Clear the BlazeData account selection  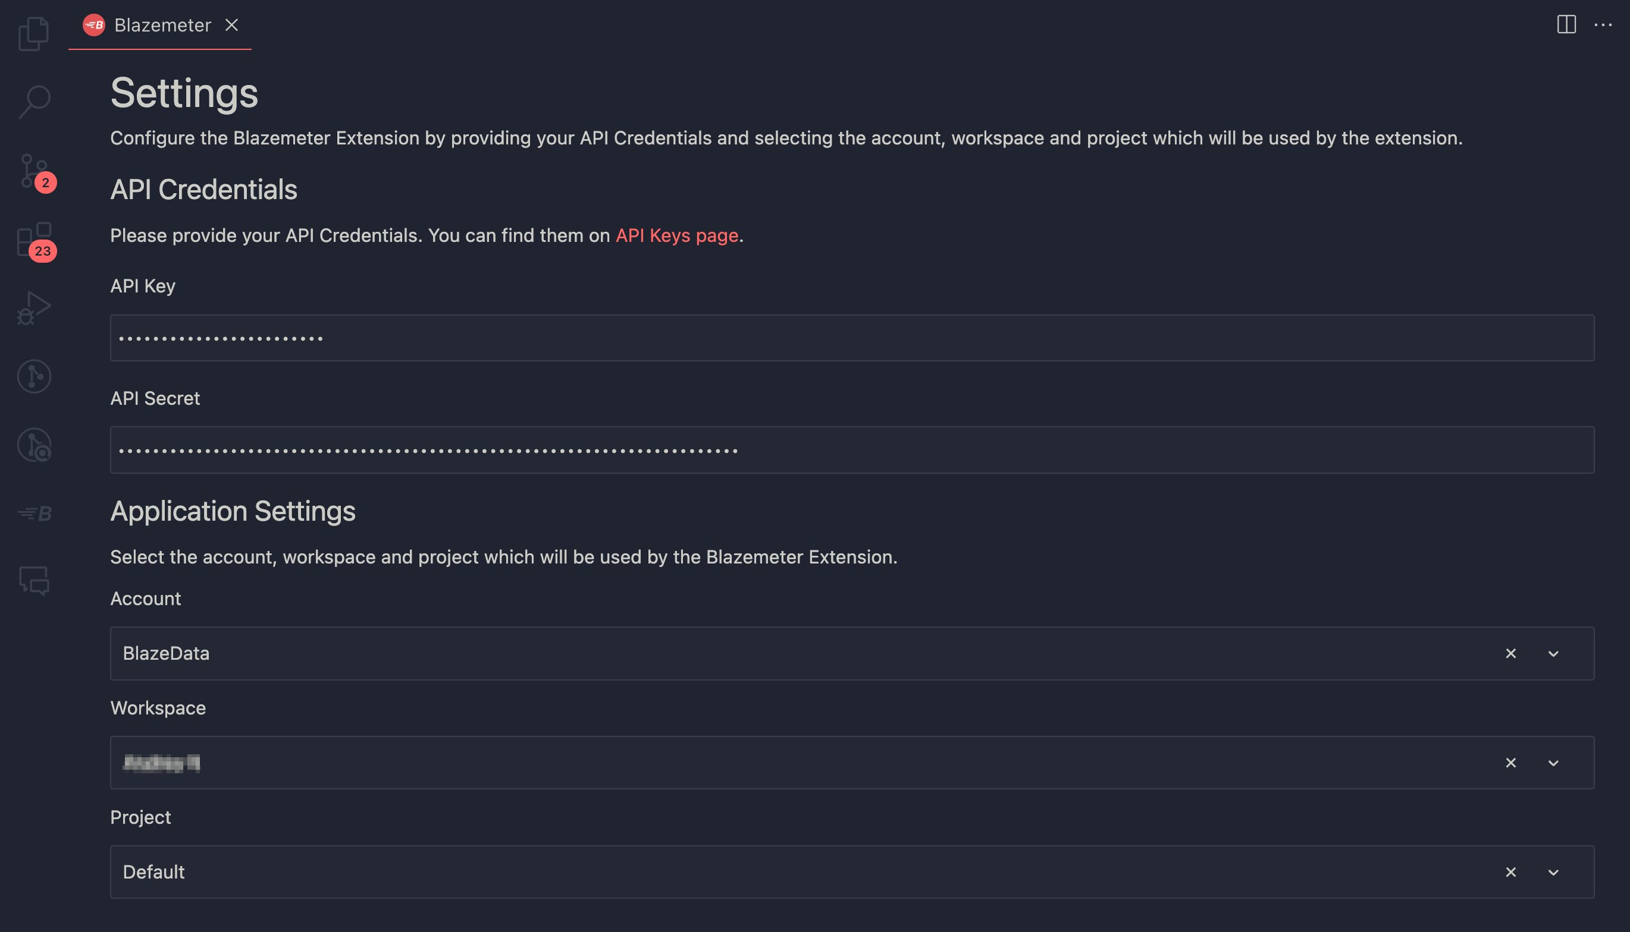[x=1511, y=654]
